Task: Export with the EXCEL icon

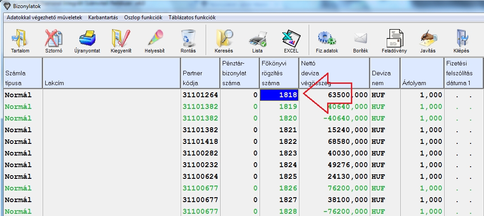Action: click(x=290, y=39)
